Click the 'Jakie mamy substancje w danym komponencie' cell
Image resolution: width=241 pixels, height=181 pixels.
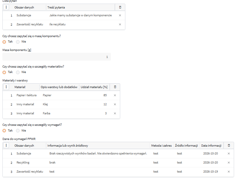[80, 15]
